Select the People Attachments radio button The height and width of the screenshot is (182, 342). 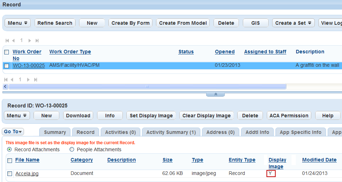pyautogui.click(x=72, y=149)
